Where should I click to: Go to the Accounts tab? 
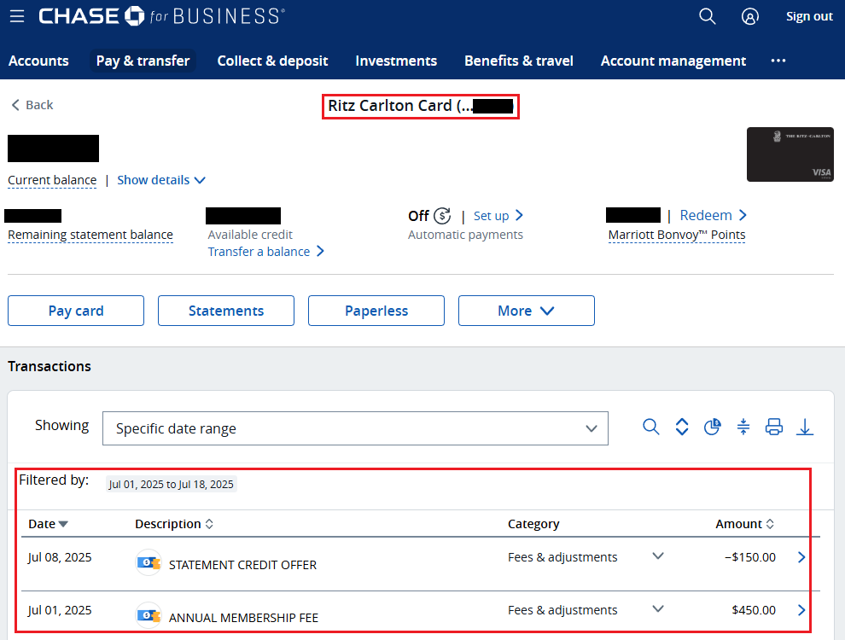(38, 61)
